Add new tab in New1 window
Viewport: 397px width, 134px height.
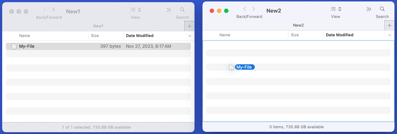[x=189, y=26]
